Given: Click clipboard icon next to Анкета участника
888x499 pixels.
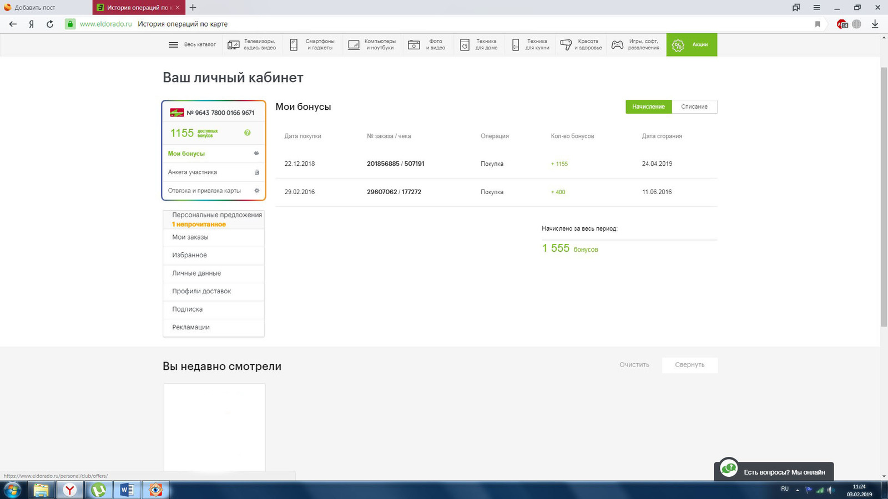Looking at the screenshot, I should point(256,172).
